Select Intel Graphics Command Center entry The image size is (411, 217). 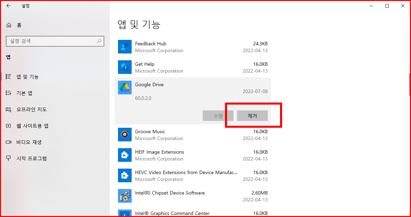(x=172, y=213)
